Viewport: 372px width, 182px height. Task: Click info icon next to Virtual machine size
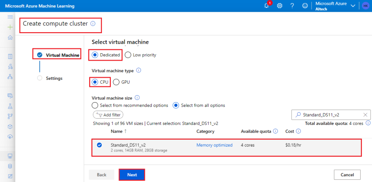click(x=137, y=97)
